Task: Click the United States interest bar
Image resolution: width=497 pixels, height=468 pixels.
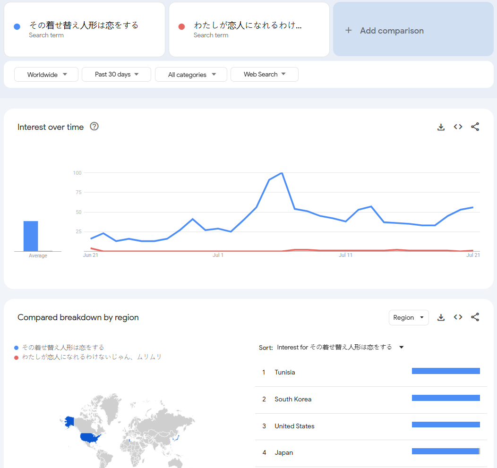Action: 446,425
